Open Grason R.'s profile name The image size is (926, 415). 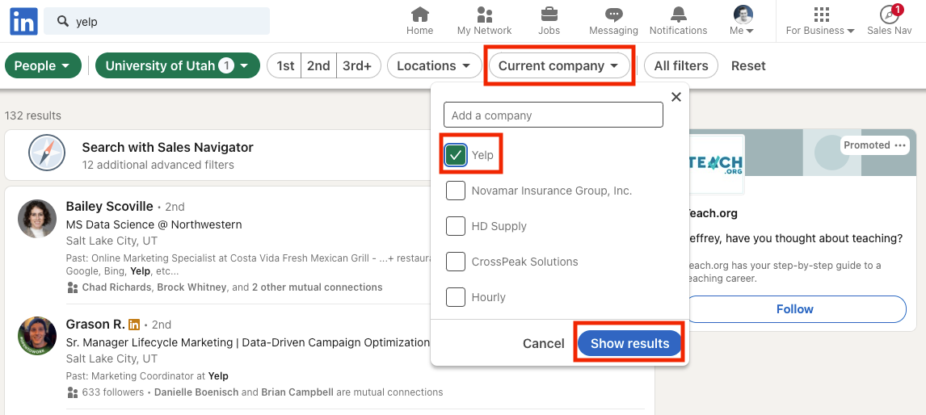pyautogui.click(x=95, y=324)
